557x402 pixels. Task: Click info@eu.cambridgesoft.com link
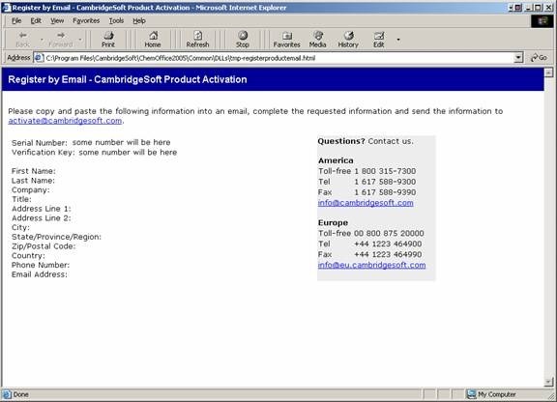pos(371,265)
